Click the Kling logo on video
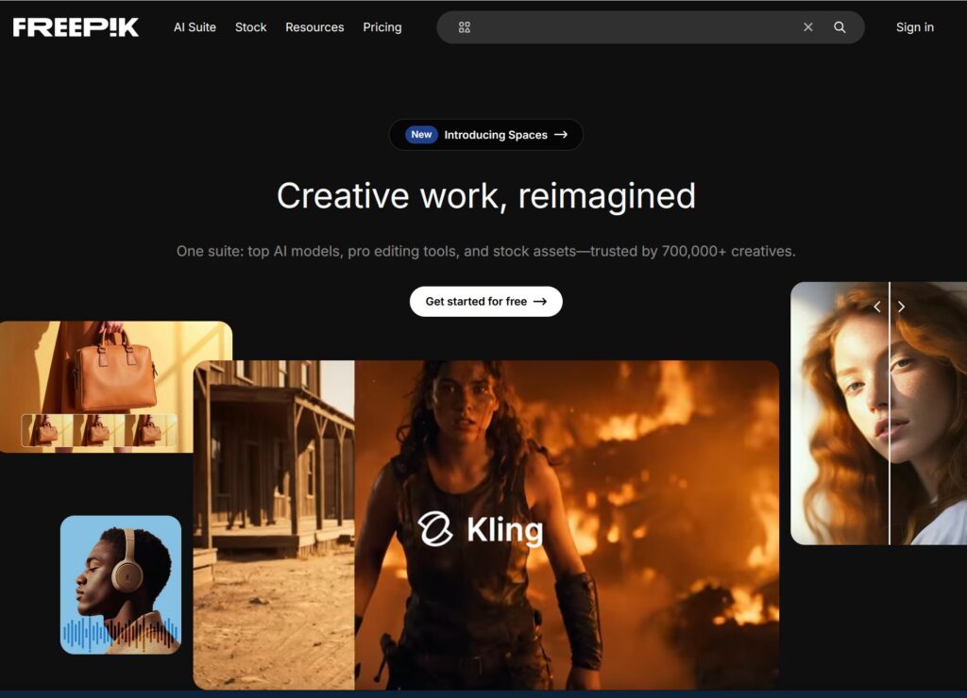Image resolution: width=967 pixels, height=698 pixels. 481,530
